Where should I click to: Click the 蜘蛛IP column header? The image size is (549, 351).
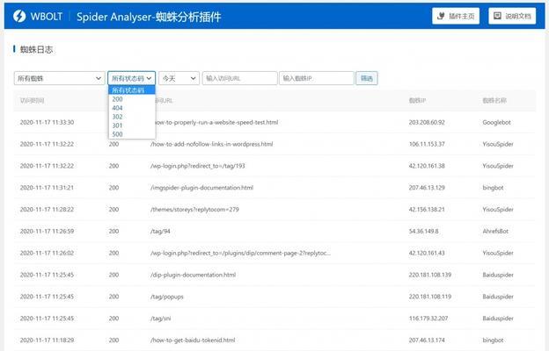417,101
